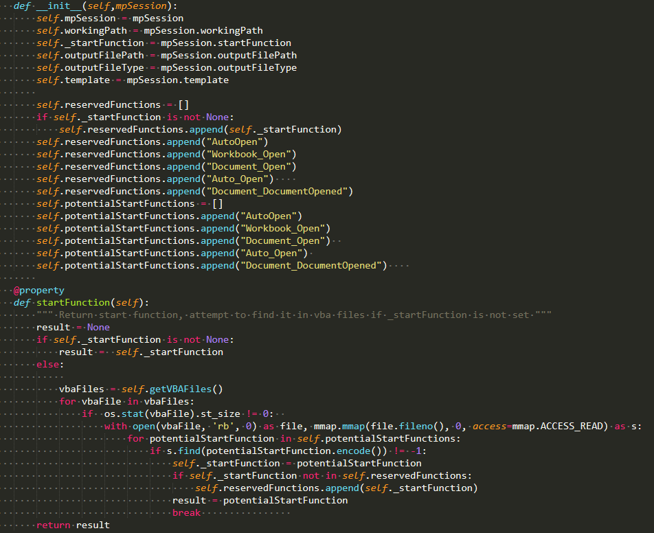Click the "def __init__(self,mpSession):" line
This screenshot has width=654, height=533.
pos(95,6)
